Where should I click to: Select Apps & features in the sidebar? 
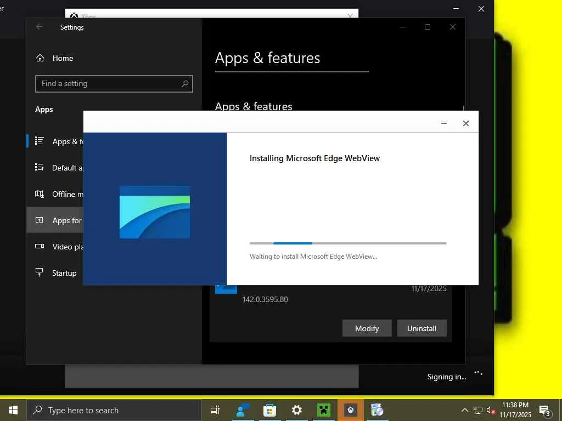55,141
